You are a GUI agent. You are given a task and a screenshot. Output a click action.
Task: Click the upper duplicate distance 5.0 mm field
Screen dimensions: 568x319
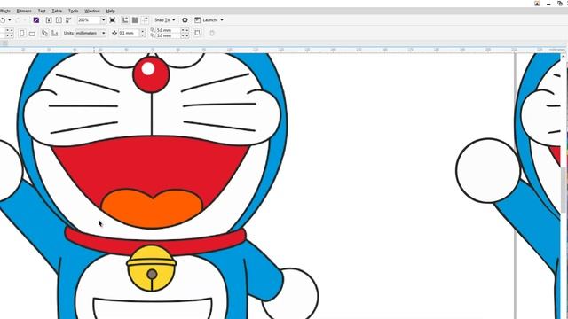point(168,30)
